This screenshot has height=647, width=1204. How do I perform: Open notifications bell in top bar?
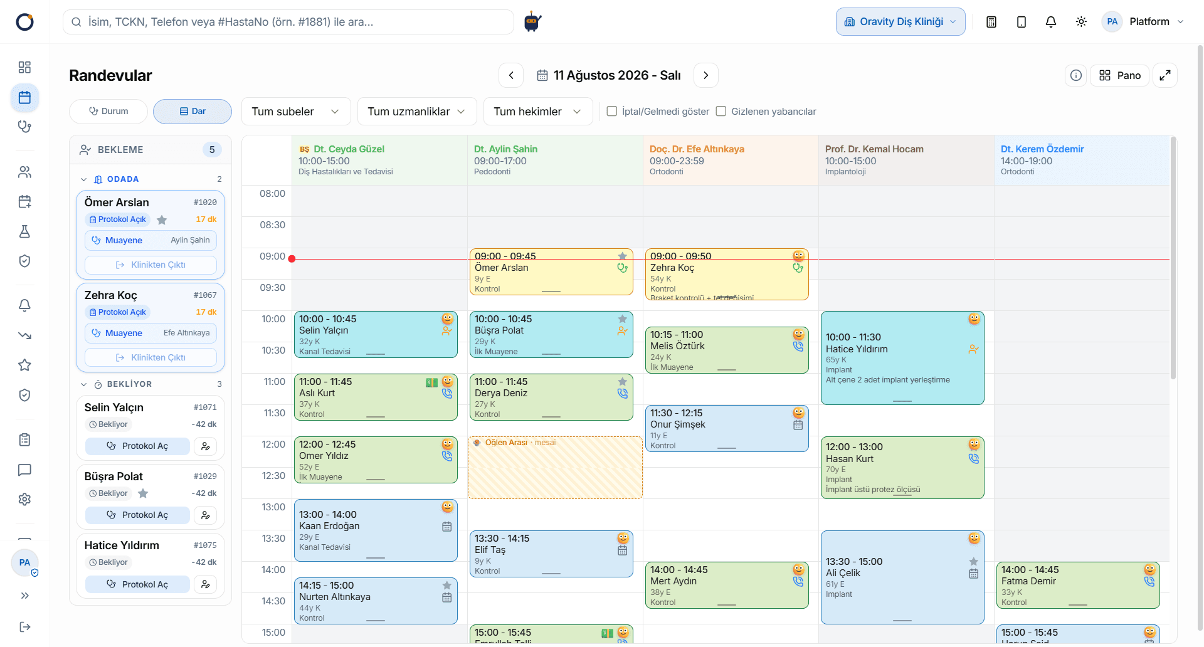pyautogui.click(x=1051, y=22)
